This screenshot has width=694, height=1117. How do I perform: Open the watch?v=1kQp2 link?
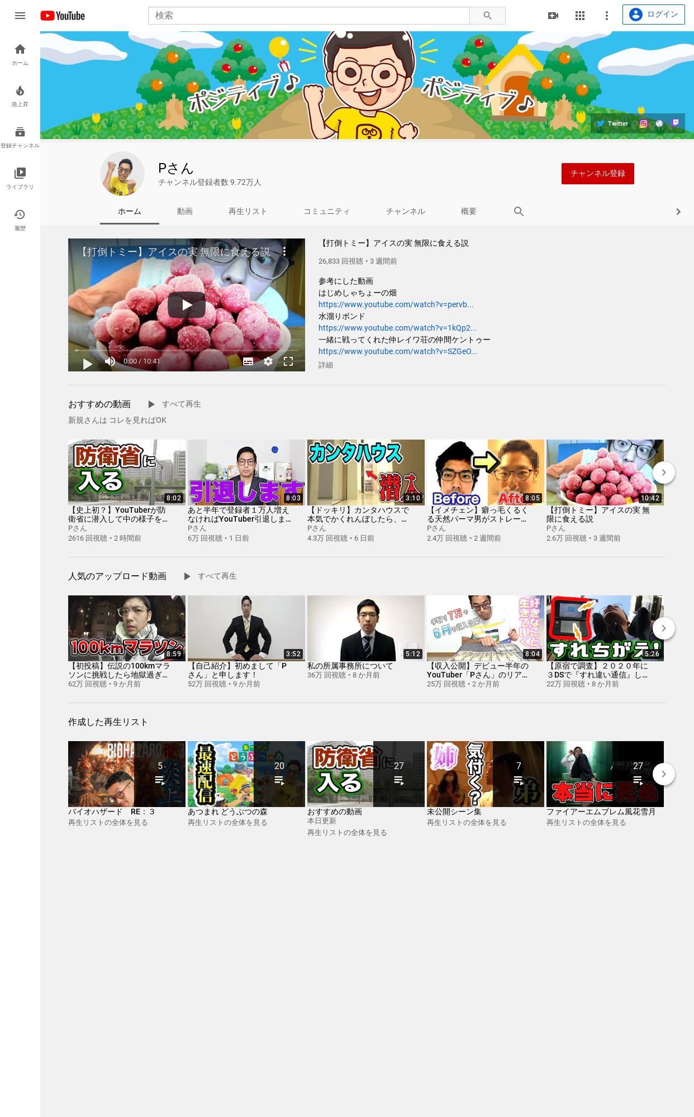click(x=398, y=328)
